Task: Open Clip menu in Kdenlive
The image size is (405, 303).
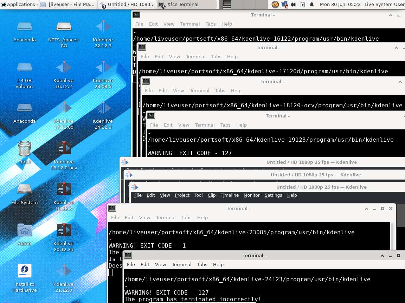Action: 212,195
